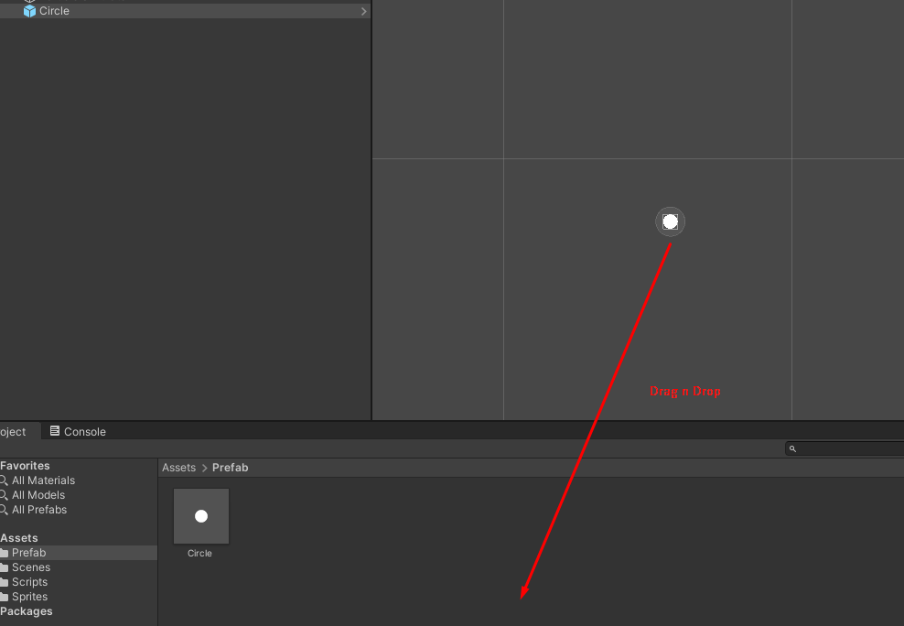The image size is (904, 626).
Task: Click the blue prefab cube icon beside Circle
Action: 29,11
